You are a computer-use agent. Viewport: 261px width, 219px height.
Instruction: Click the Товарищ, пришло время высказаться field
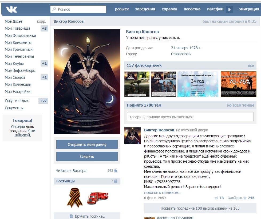[x=190, y=117]
